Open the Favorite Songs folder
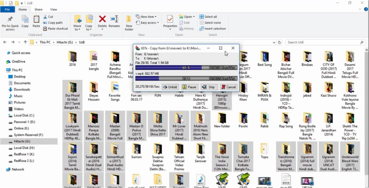Screen dimensions: 369x188 click(115, 93)
